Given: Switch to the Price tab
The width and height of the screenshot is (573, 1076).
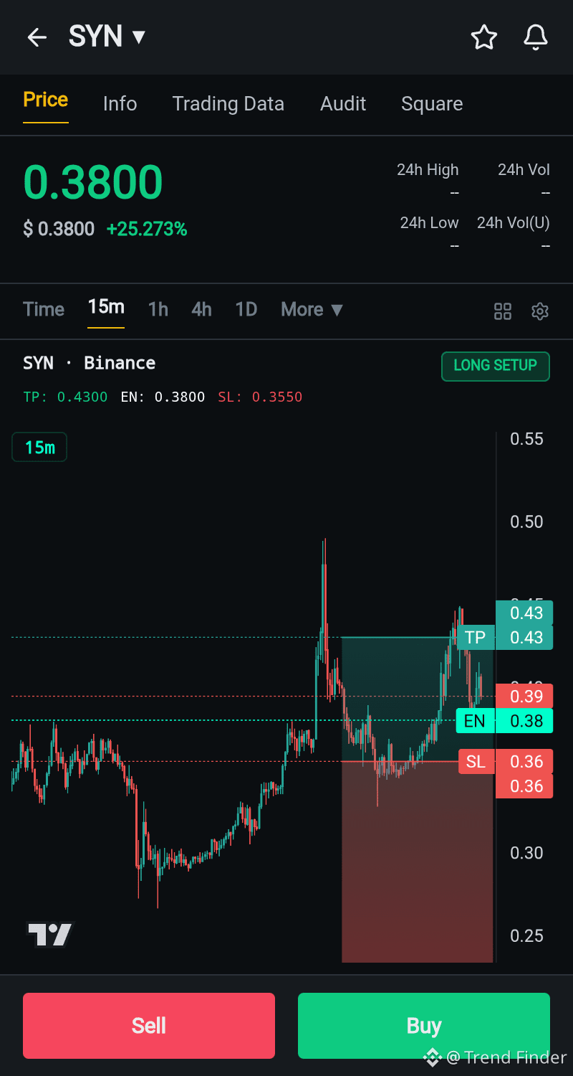Looking at the screenshot, I should pos(46,100).
